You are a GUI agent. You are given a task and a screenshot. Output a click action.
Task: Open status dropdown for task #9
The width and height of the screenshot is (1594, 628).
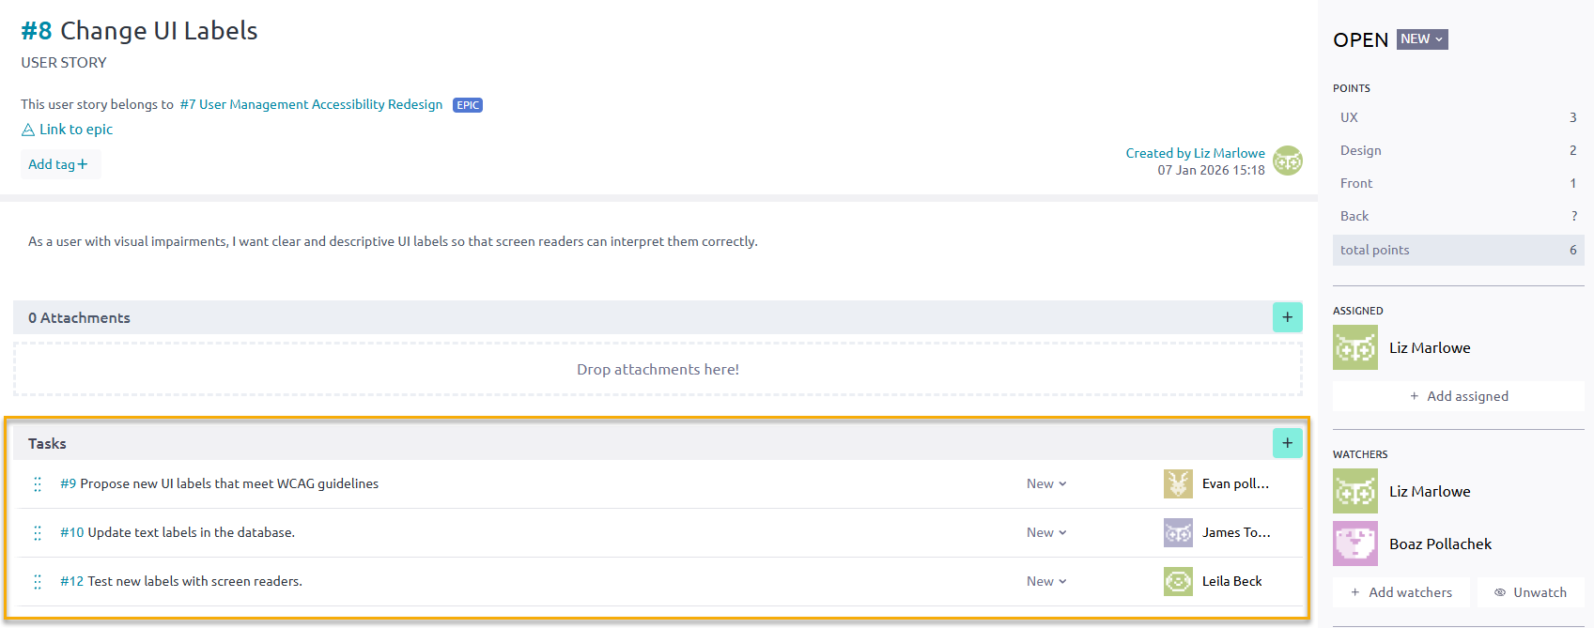(1046, 483)
